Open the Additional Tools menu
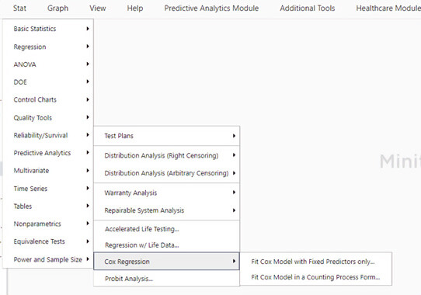The width and height of the screenshot is (421, 295). tap(307, 9)
